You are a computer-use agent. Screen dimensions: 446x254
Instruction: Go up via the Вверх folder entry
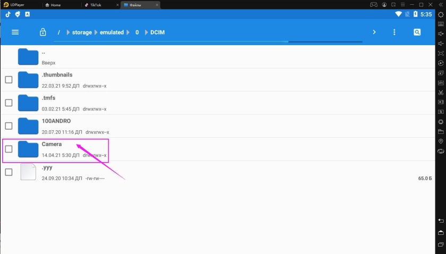pos(48,57)
